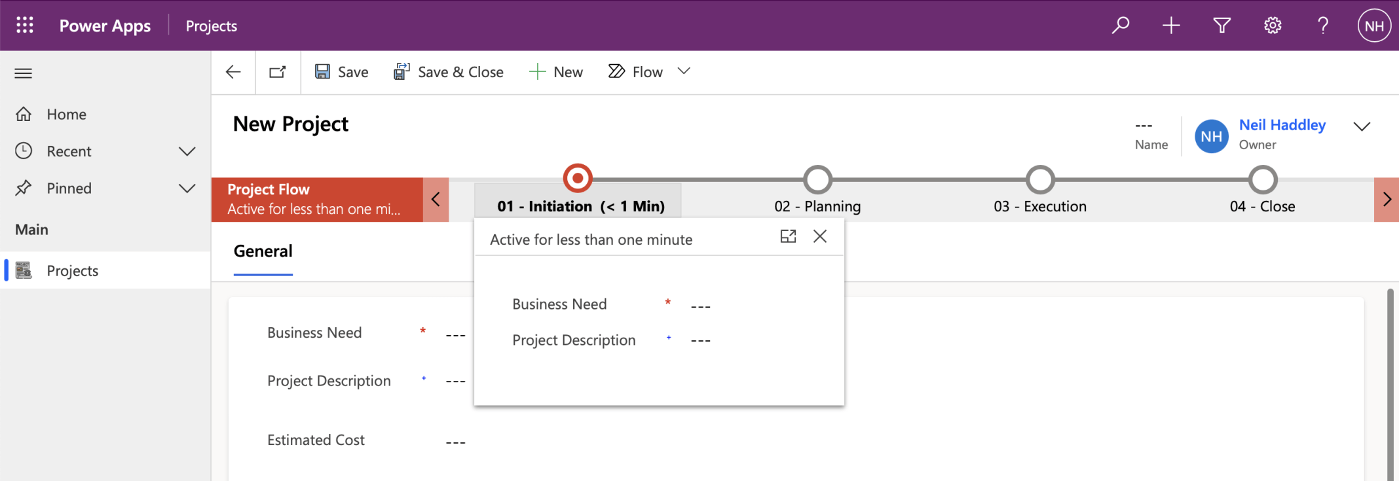Expand the header chevron beside Owner
This screenshot has height=481, width=1399.
coord(1362,126)
